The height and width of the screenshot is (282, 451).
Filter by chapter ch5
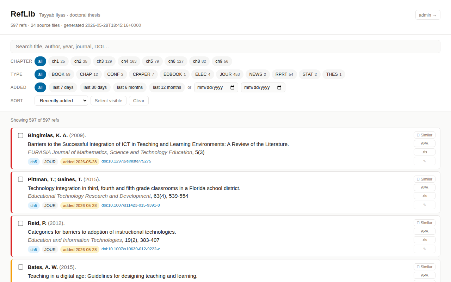coord(152,61)
